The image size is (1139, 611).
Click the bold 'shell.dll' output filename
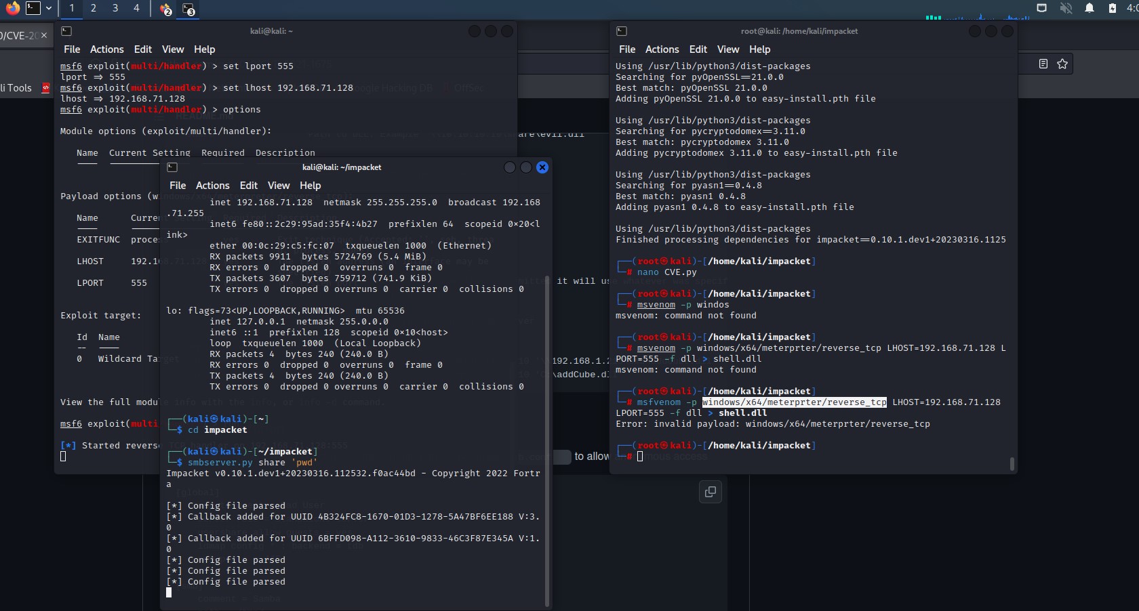(x=742, y=413)
